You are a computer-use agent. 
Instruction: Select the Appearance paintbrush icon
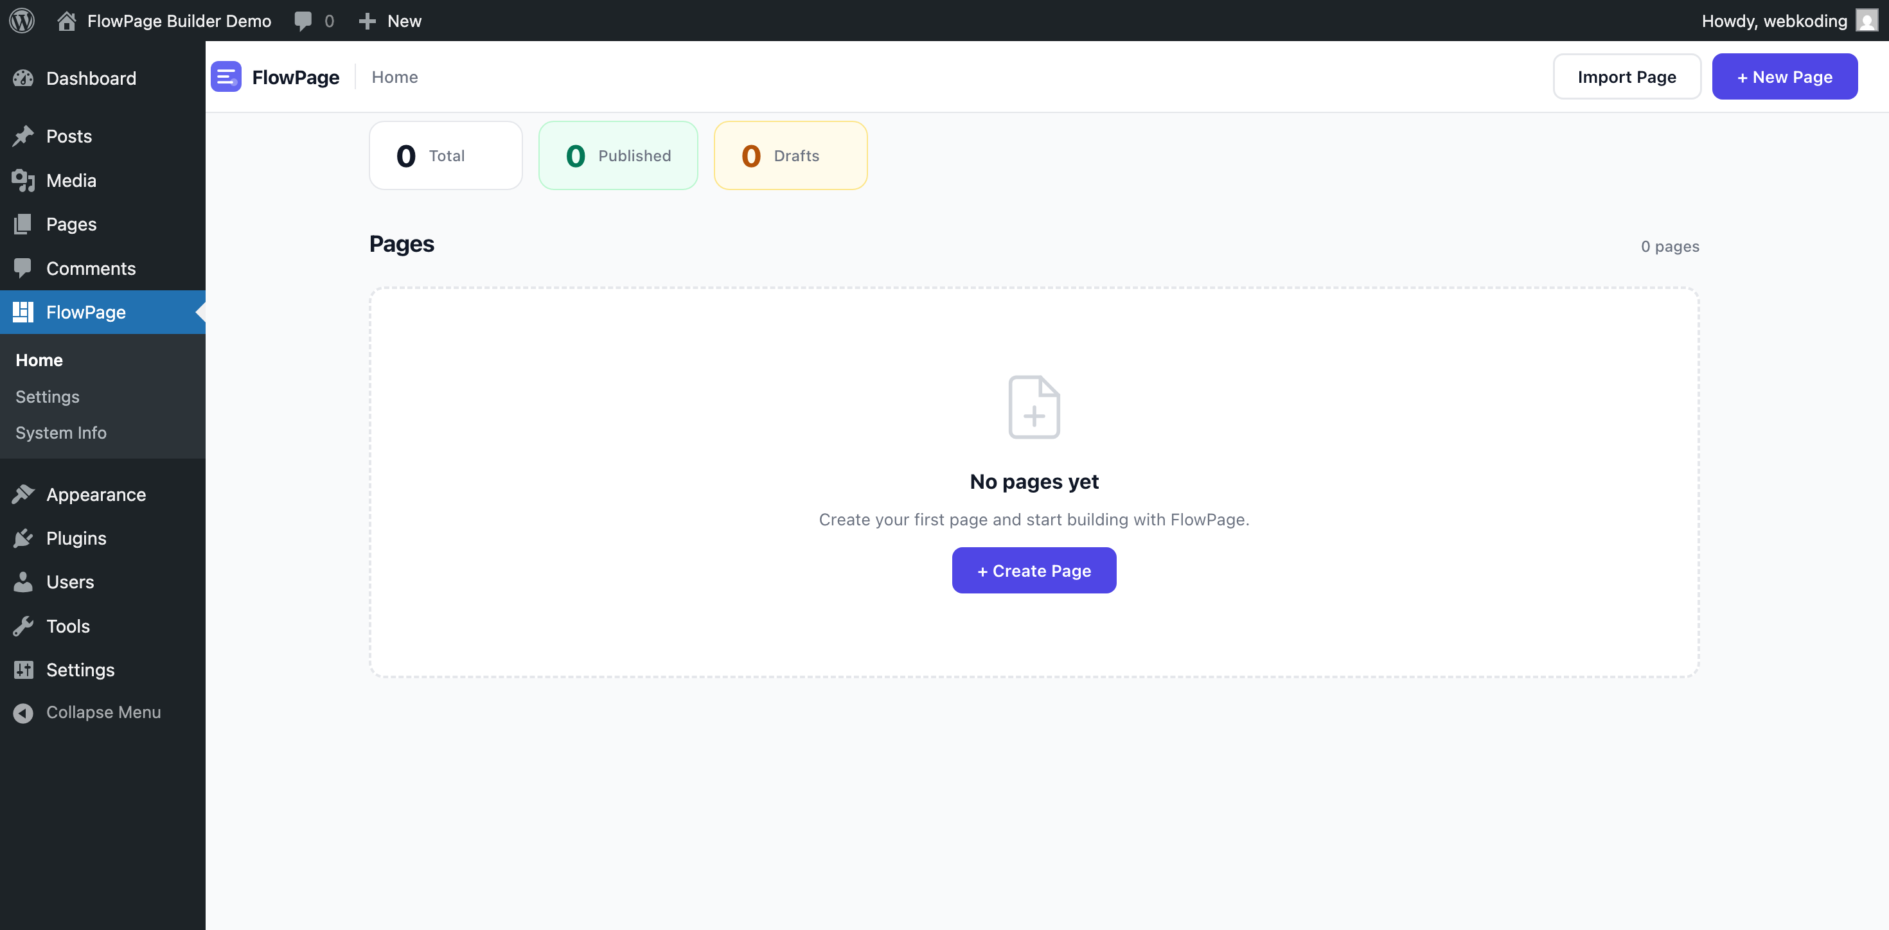(24, 495)
